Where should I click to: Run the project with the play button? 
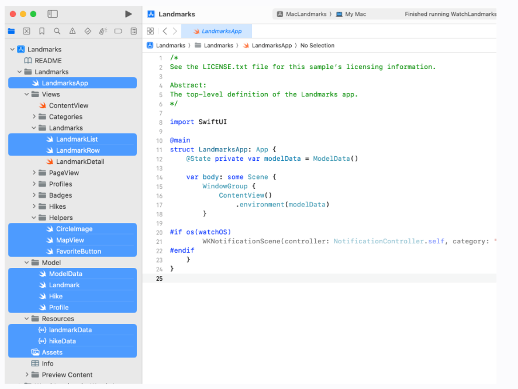[x=129, y=14]
